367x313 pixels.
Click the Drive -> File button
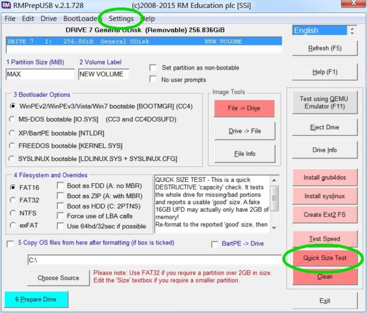(x=245, y=131)
